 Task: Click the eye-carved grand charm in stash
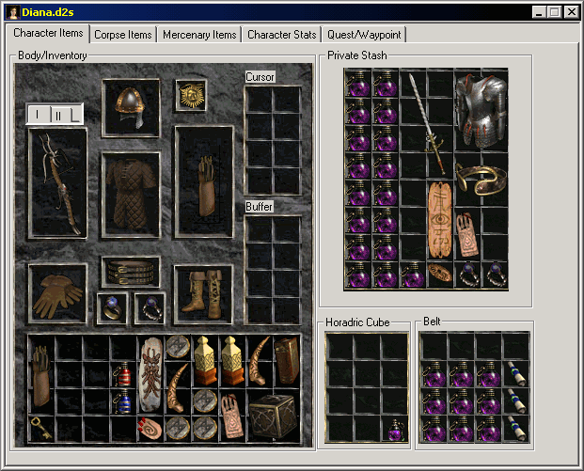click(440, 220)
